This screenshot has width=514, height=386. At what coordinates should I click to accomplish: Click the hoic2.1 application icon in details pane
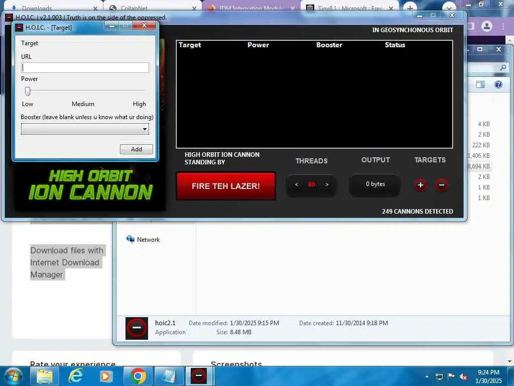[137, 328]
